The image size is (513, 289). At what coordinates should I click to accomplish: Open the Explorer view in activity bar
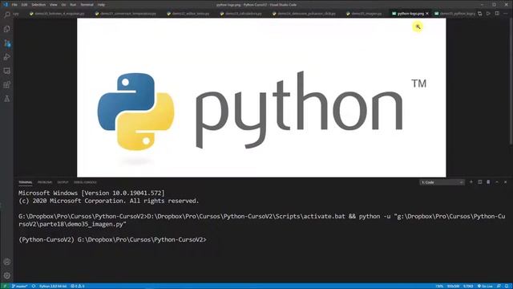[7, 29]
